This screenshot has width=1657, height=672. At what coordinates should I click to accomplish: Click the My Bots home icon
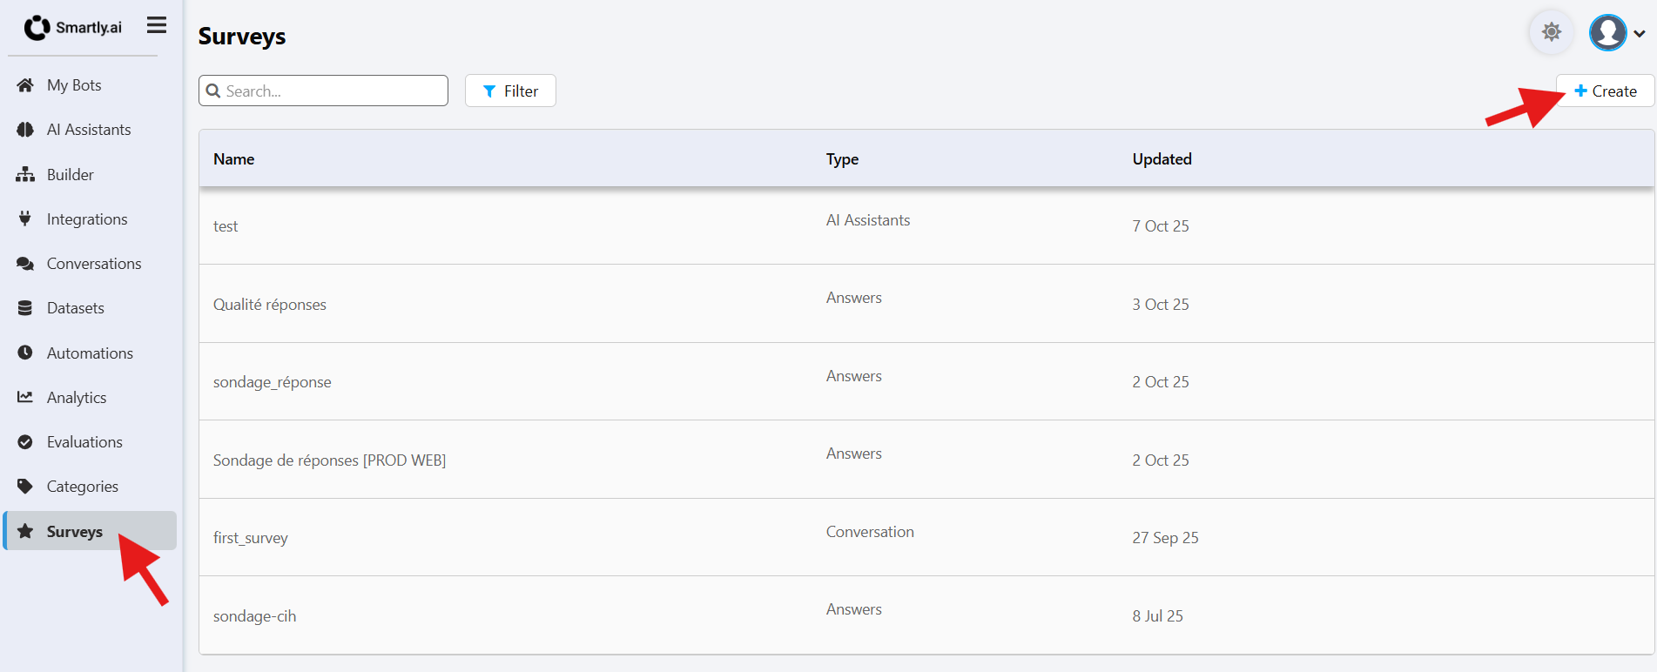(x=25, y=85)
